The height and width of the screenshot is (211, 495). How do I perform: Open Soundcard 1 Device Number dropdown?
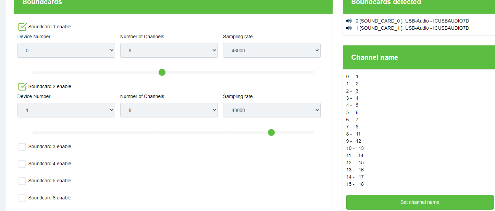click(66, 51)
